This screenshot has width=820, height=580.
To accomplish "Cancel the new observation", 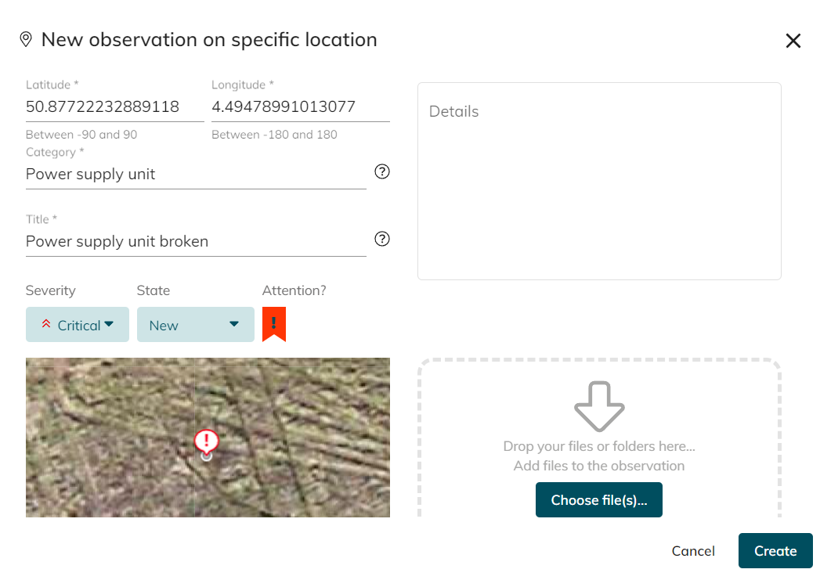I will click(x=693, y=551).
